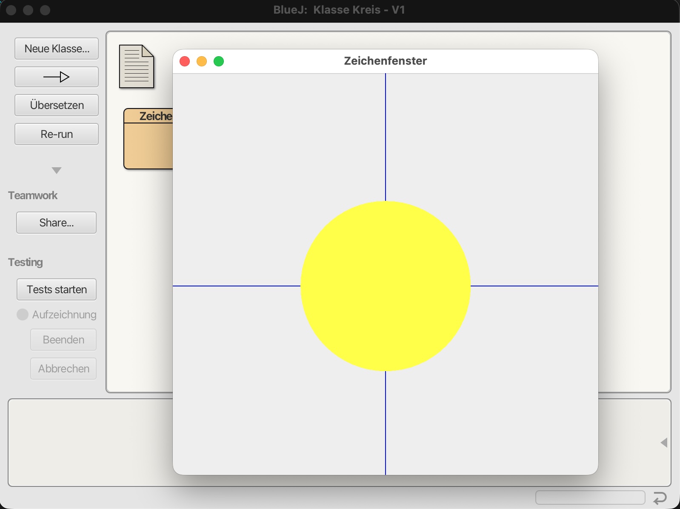Click the Teamwork section label
680x509 pixels.
point(33,195)
